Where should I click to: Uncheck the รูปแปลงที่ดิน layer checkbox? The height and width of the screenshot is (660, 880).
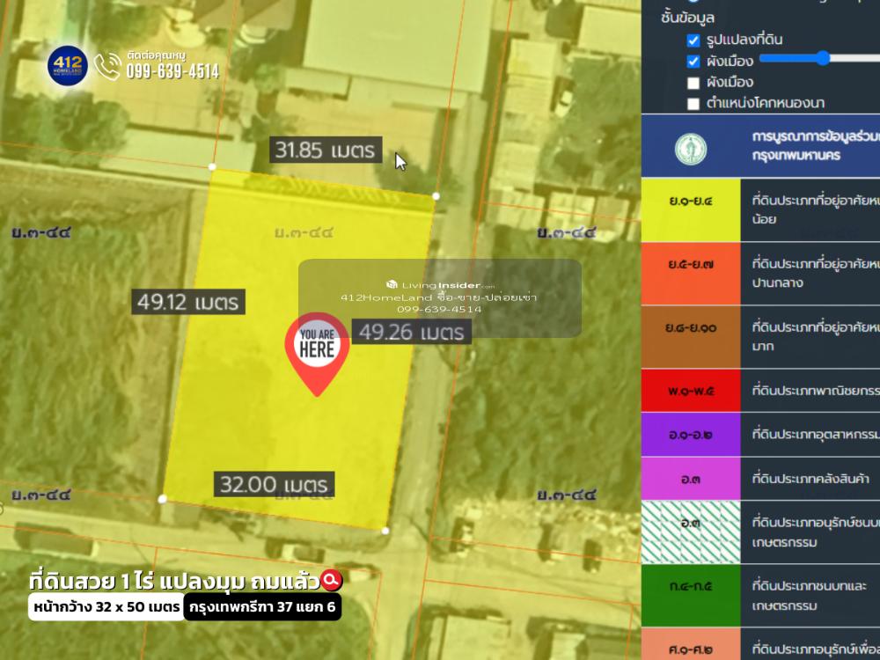(x=693, y=40)
